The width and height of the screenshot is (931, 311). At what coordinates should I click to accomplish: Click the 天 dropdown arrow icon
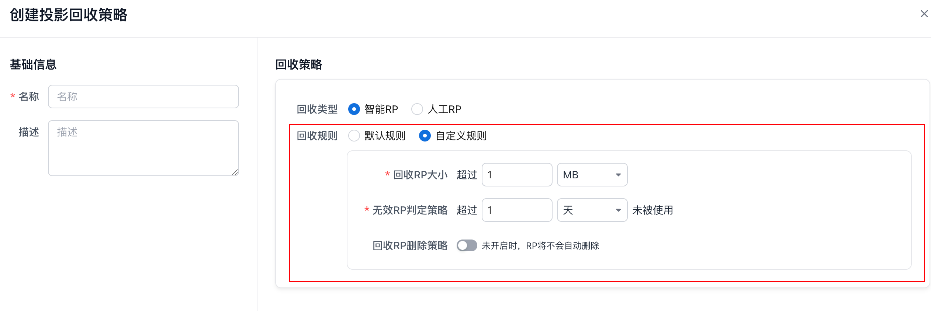point(619,210)
